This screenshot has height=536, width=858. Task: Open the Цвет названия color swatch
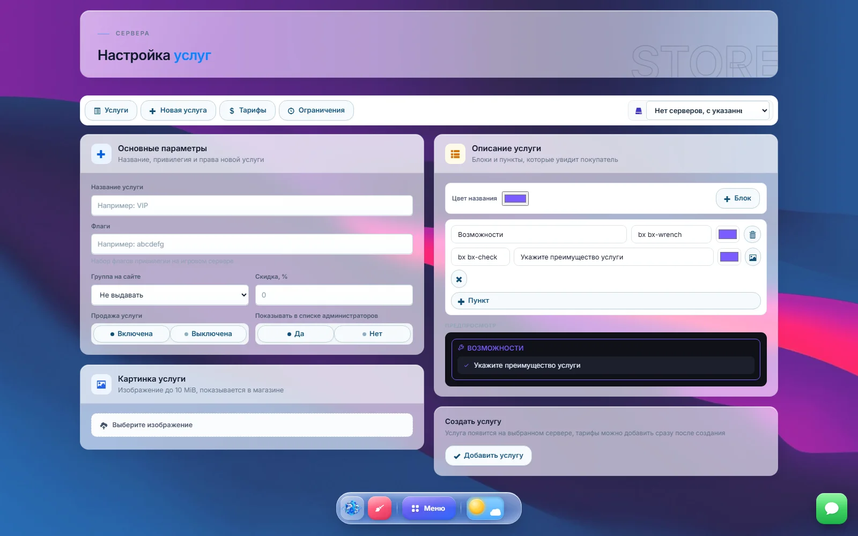click(515, 199)
